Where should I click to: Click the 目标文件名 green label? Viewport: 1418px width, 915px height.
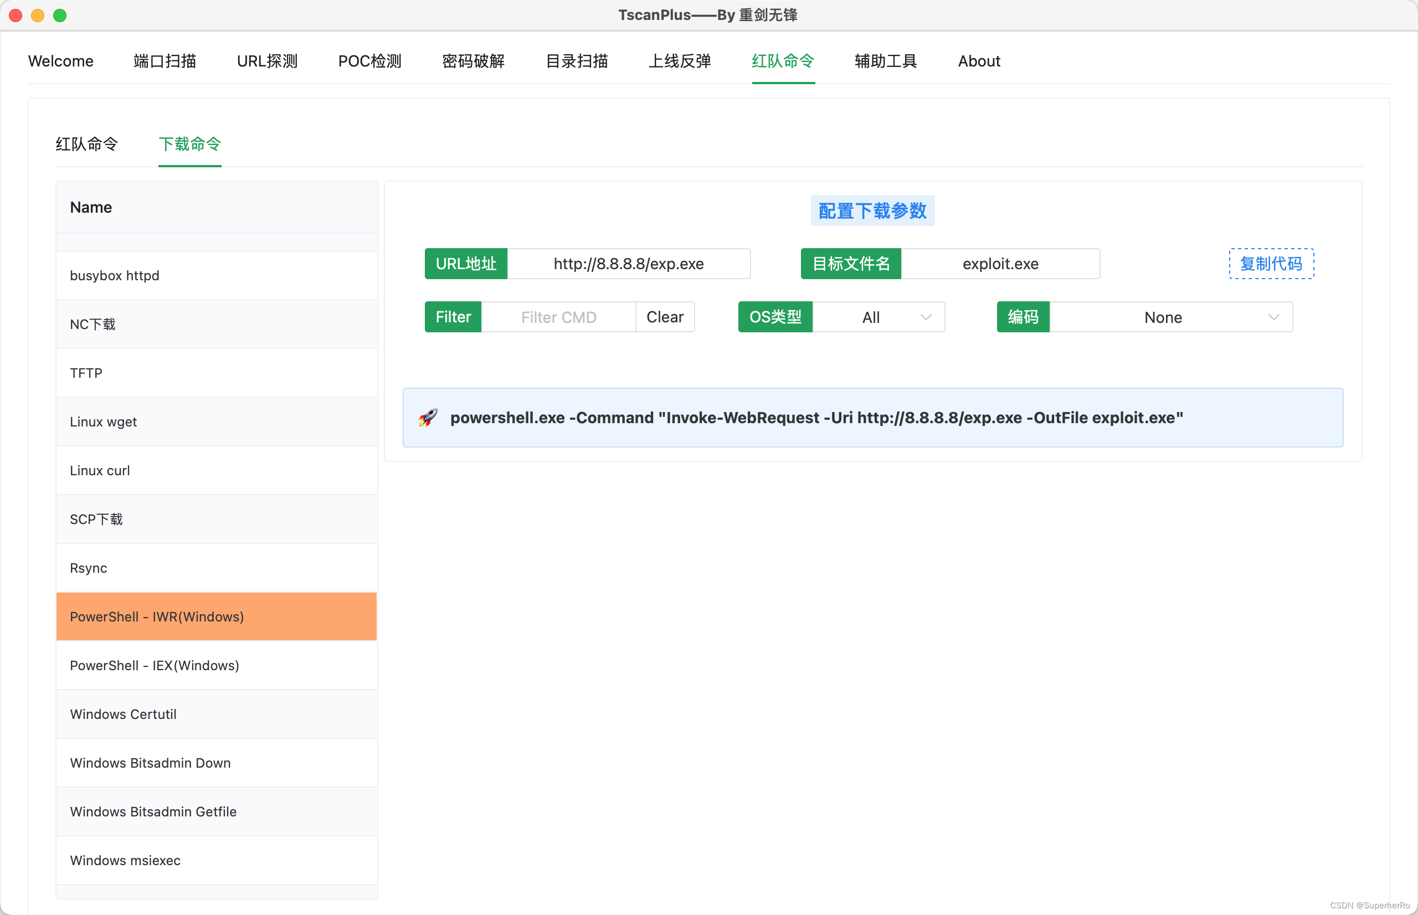(x=850, y=263)
